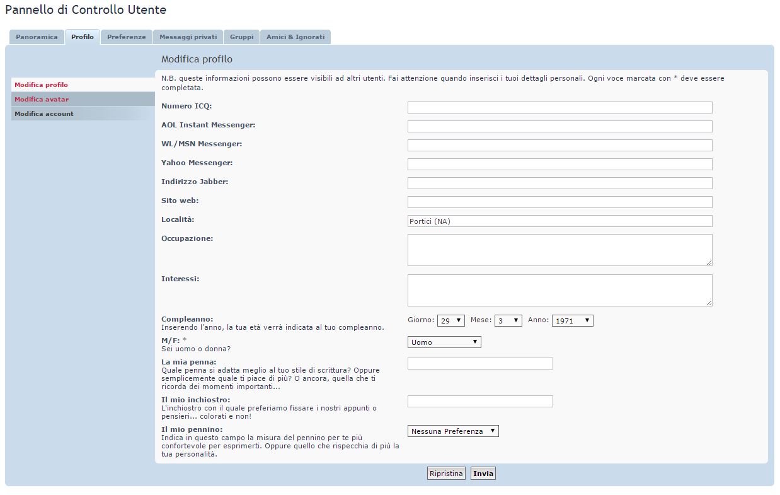780x495 pixels.
Task: Click the La mia penna field
Action: point(480,364)
